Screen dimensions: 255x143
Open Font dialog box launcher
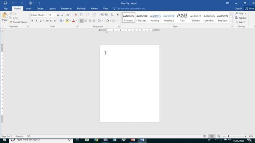tap(77, 27)
